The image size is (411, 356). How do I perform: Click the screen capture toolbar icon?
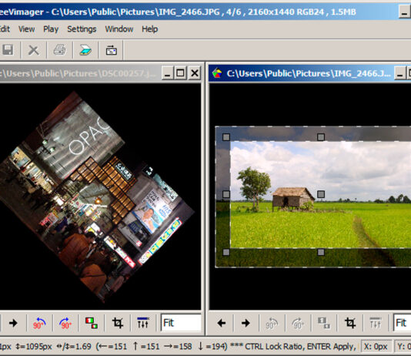click(111, 50)
